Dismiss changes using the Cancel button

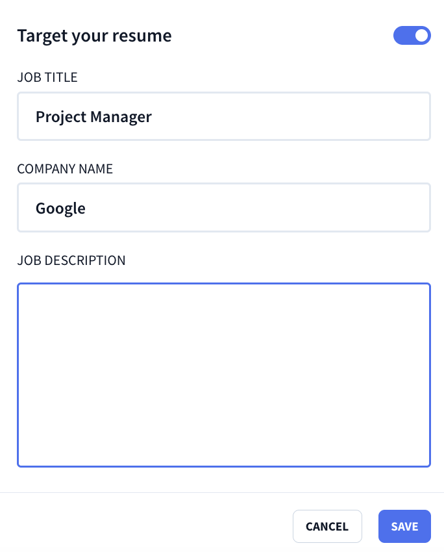(x=327, y=526)
